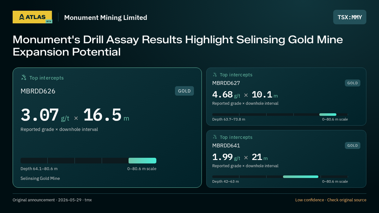Click the drill icon in MBRDD626 card

pos(24,77)
